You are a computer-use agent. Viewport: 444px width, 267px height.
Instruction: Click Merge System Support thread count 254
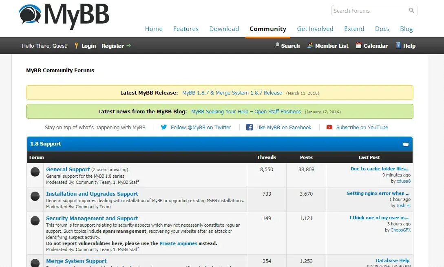[267, 261]
